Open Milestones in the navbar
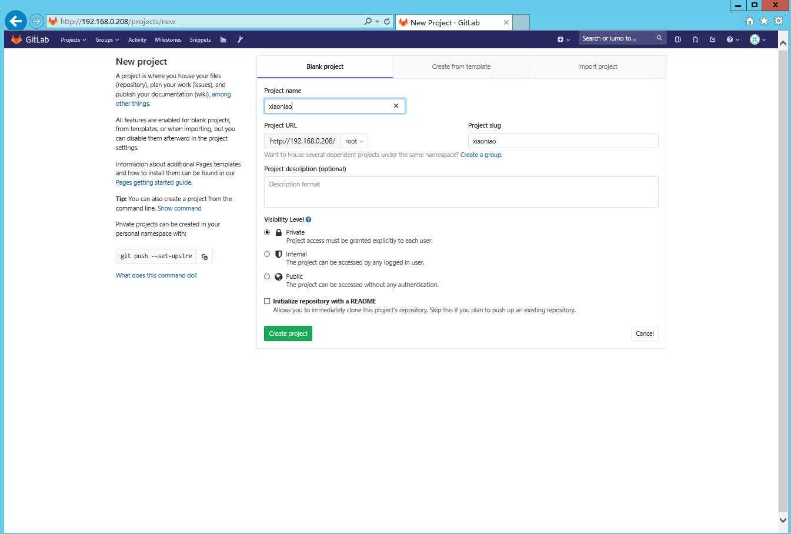Screen dimensions: 791x534 click(168, 39)
